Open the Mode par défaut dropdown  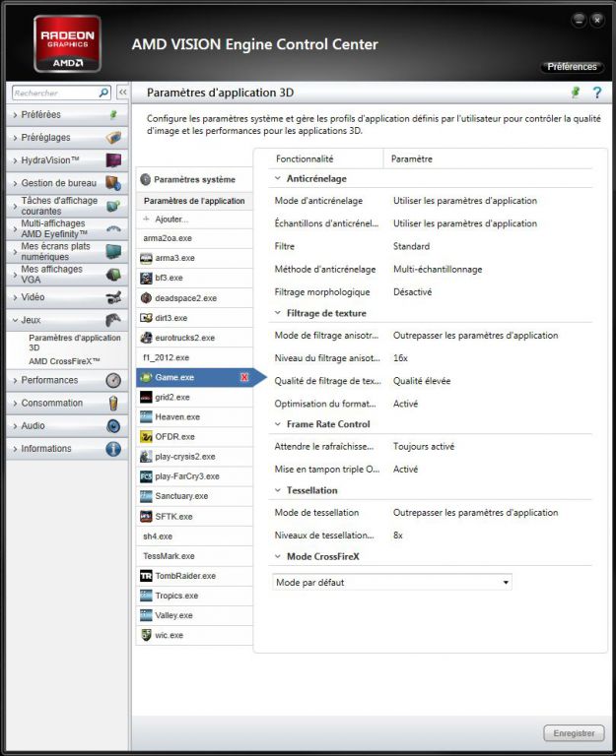click(x=392, y=583)
